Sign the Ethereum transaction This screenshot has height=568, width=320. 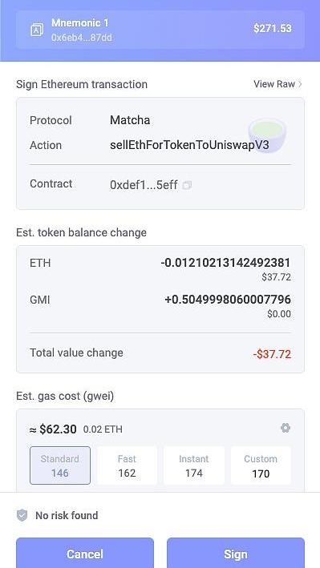point(236,553)
